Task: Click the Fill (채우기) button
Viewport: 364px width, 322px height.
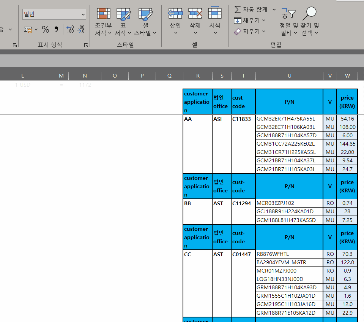Action: (x=247, y=21)
